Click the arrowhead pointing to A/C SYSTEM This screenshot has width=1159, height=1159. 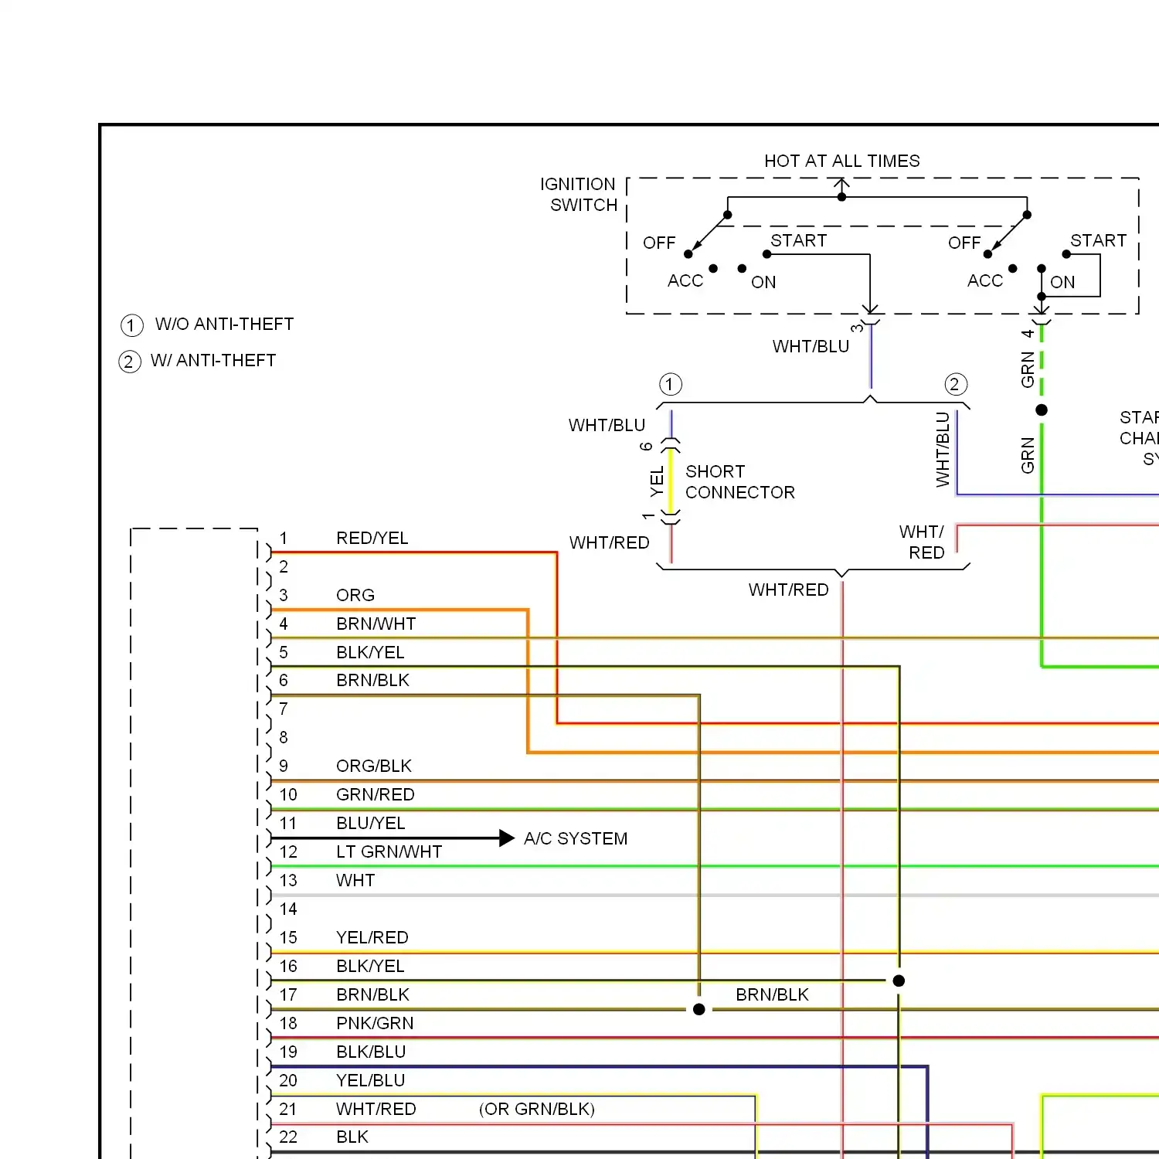[507, 838]
